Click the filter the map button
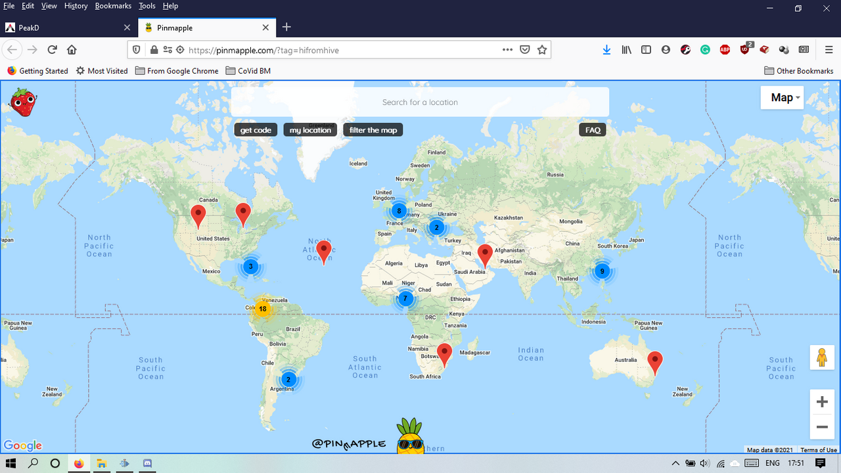The width and height of the screenshot is (841, 473). [373, 130]
